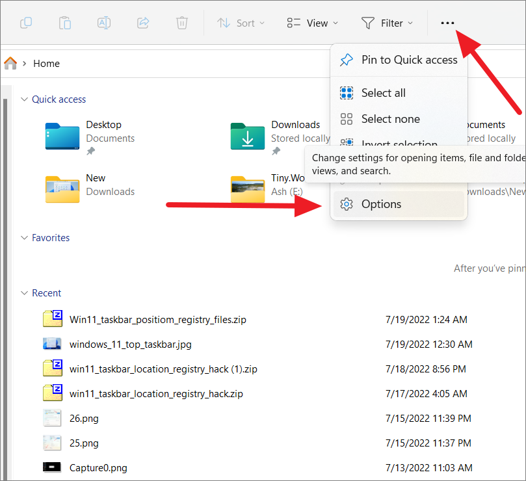The width and height of the screenshot is (526, 481).
Task: Collapse the Favorites section
Action: (24, 237)
